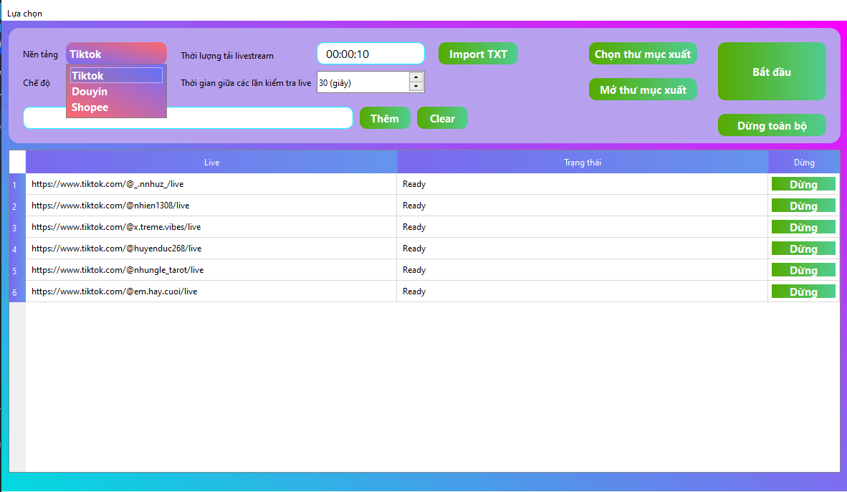The image size is (847, 492).
Task: Pick Shopee from the platform list
Action: [x=115, y=107]
